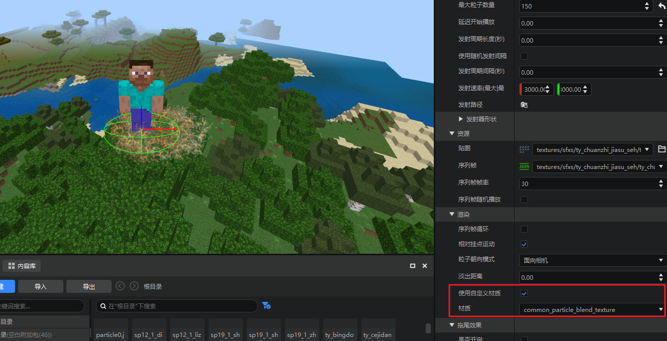This screenshot has height=341, width=667.
Task: Click the 淡出距离 input field
Action: tap(593, 277)
